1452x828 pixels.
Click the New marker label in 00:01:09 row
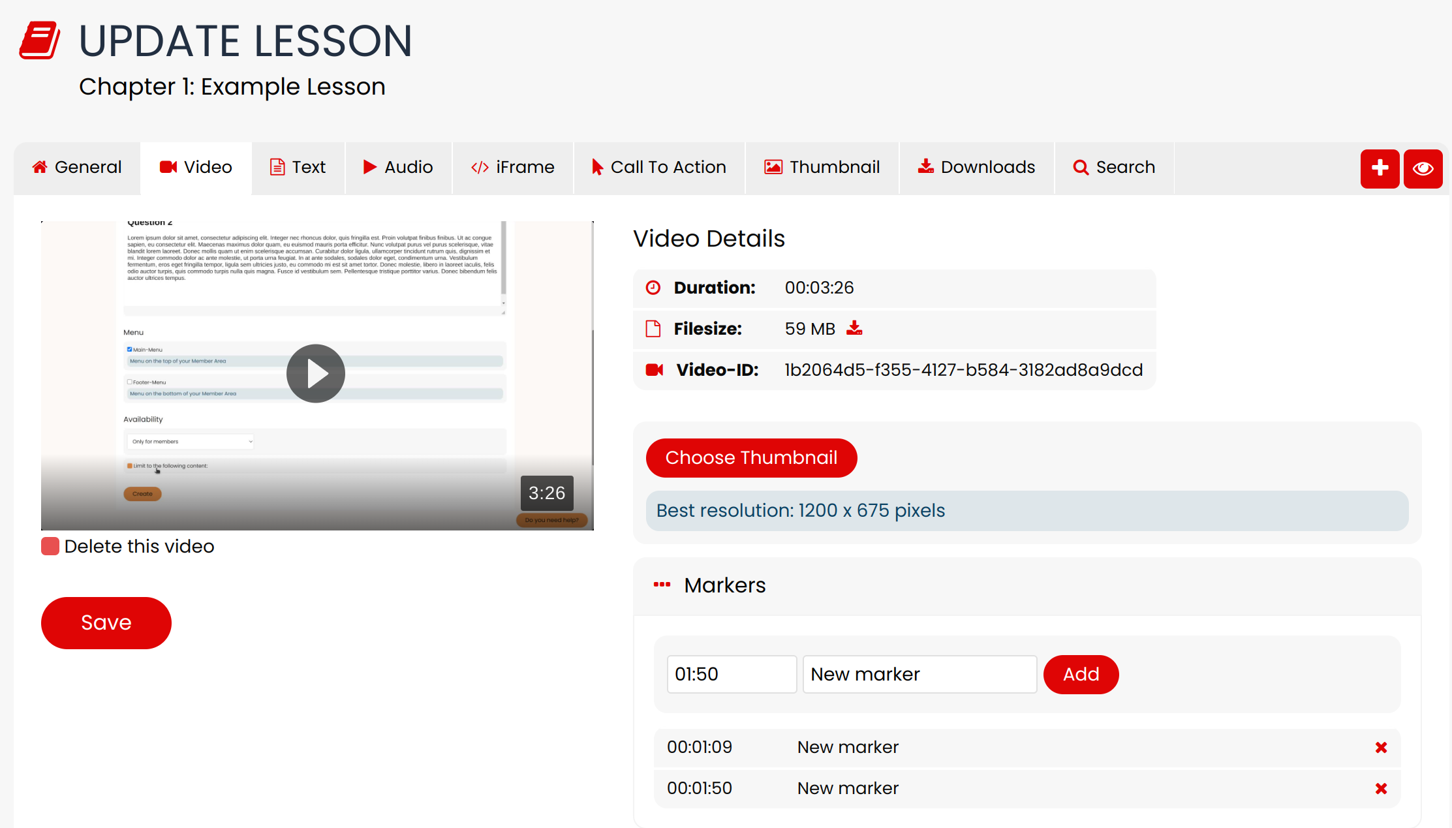(x=848, y=747)
